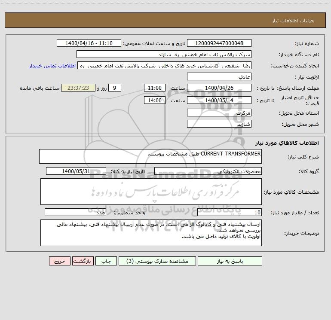Image resolution: width=331 pixels, height=320 pixels.
Task: Click label 'شهر محل تحویل:'
Action: [x=300, y=124]
